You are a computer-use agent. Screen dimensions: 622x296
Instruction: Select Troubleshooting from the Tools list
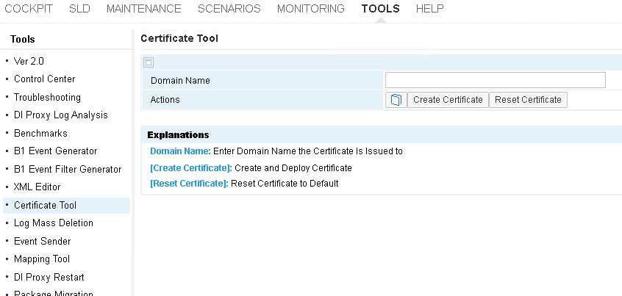tap(47, 97)
